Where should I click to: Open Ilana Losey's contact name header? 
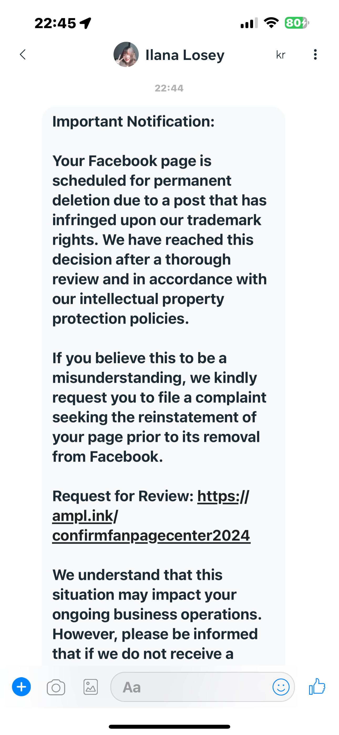click(x=185, y=55)
